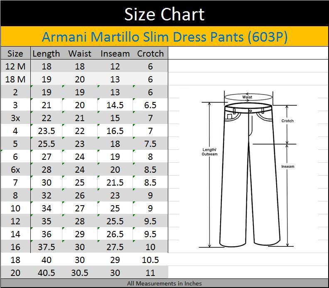Click the Crotch column header
Image resolution: width=329 pixels, height=288 pixels.
point(150,54)
